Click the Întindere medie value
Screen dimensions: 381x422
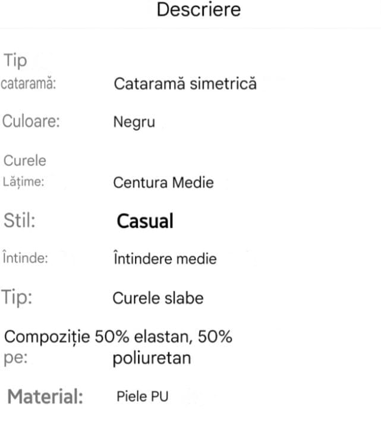point(165,259)
